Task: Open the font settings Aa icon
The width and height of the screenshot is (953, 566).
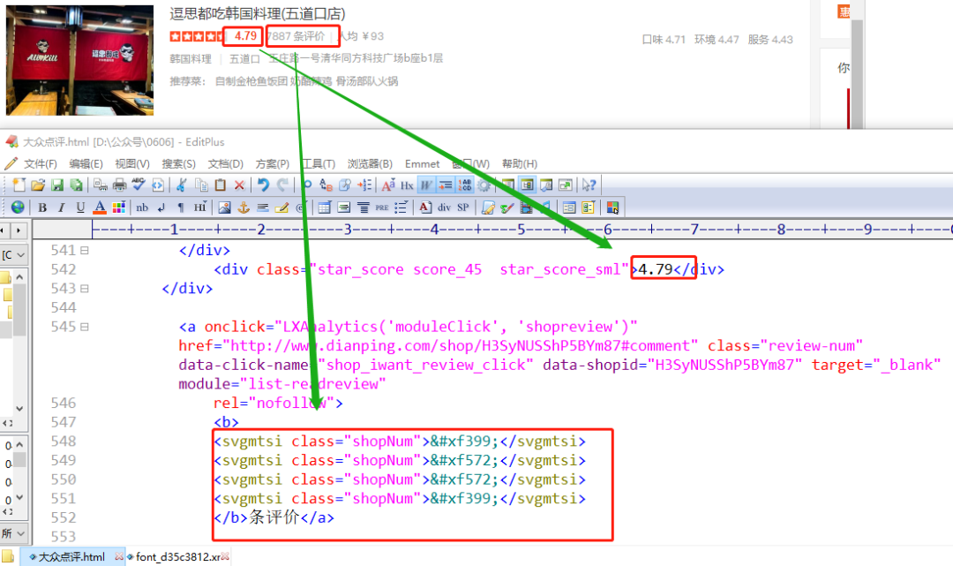Action: click(x=388, y=185)
